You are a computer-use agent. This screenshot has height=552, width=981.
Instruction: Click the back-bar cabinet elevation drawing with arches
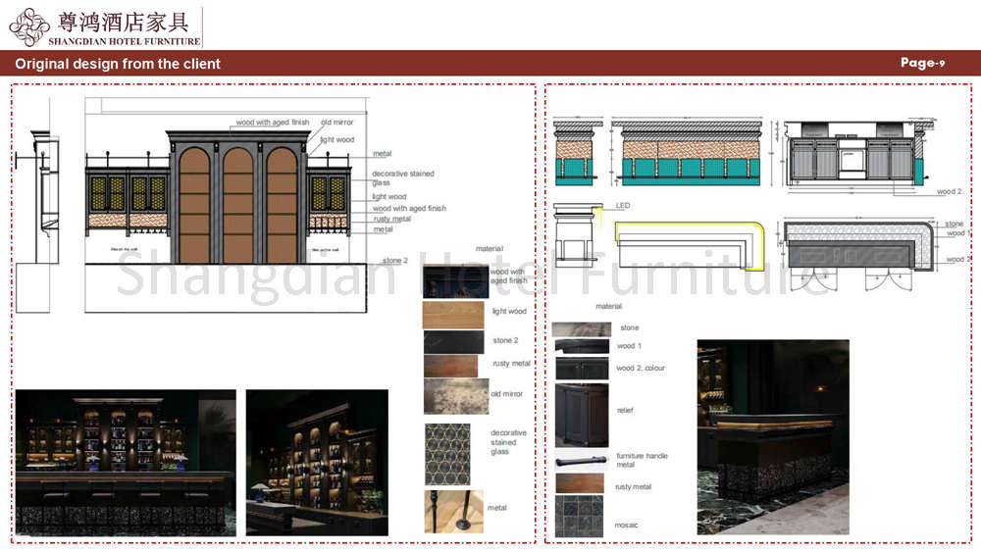click(x=232, y=194)
